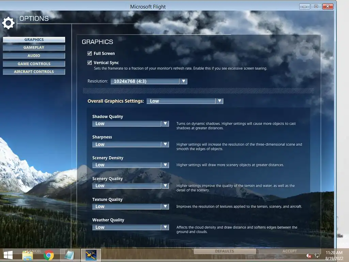The height and width of the screenshot is (262, 349).
Task: Click the Vertical Sync description text
Action: point(180,68)
